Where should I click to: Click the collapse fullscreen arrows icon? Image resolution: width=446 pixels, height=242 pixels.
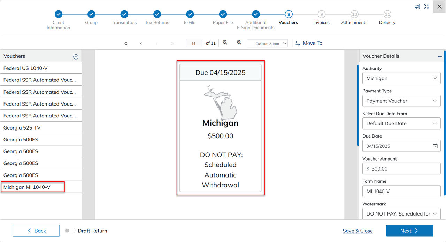pyautogui.click(x=427, y=7)
